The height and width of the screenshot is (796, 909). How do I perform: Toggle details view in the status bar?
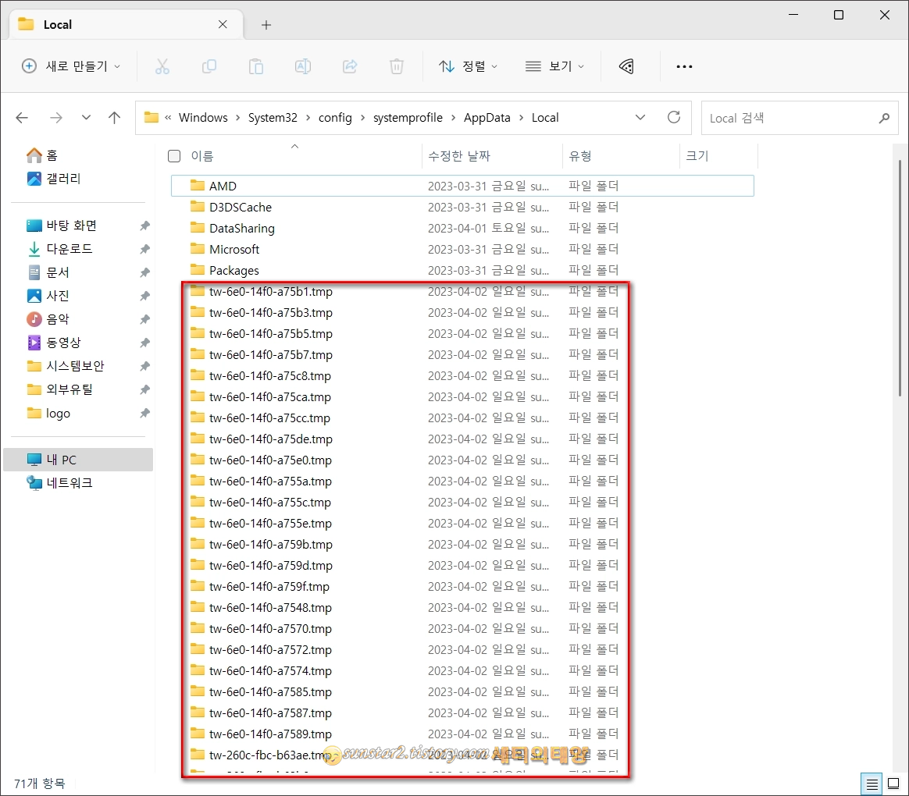[x=872, y=784]
